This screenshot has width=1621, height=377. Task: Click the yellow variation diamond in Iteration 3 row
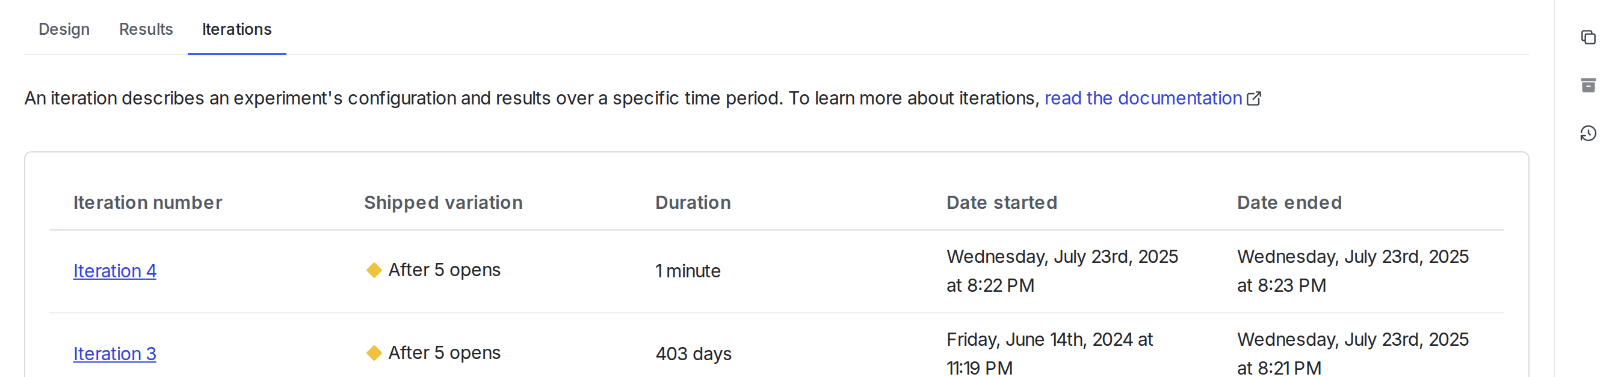(374, 353)
